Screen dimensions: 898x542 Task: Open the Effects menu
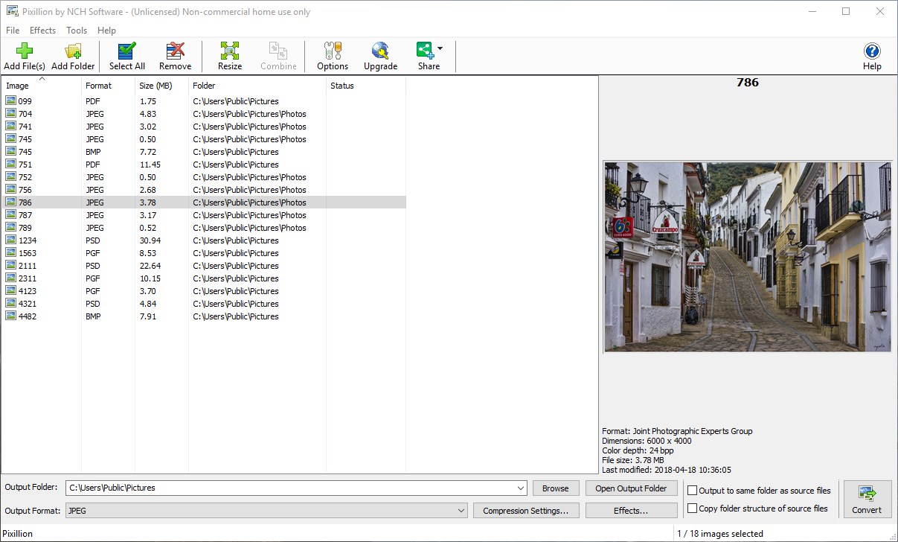pyautogui.click(x=42, y=31)
